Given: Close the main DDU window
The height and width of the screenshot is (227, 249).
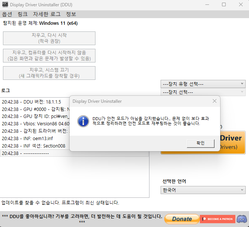Looking at the screenshot, I should (241, 4).
